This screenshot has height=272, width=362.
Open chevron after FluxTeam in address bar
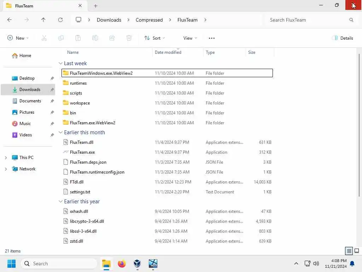[205, 20]
